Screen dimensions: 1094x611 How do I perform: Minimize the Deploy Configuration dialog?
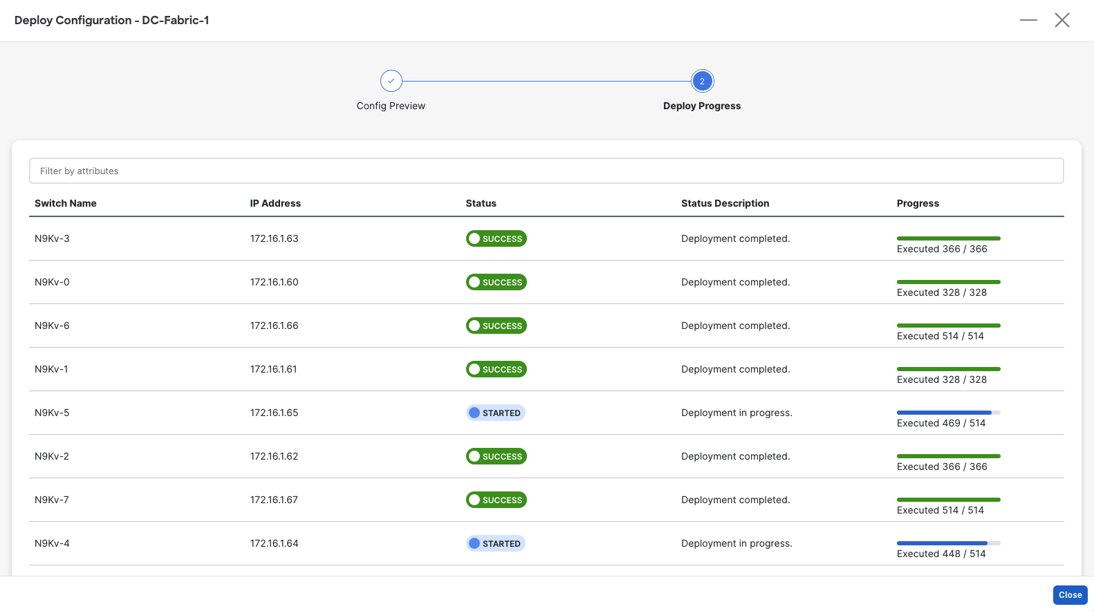pos(1028,20)
